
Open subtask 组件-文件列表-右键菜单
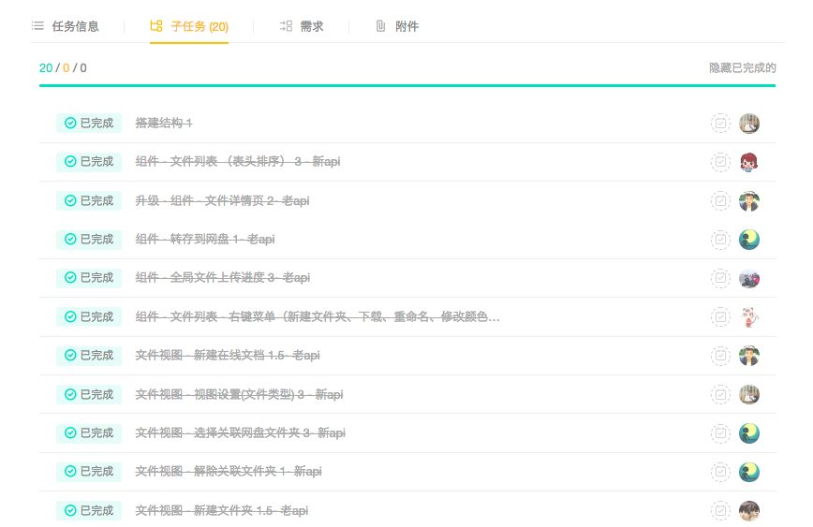(317, 317)
